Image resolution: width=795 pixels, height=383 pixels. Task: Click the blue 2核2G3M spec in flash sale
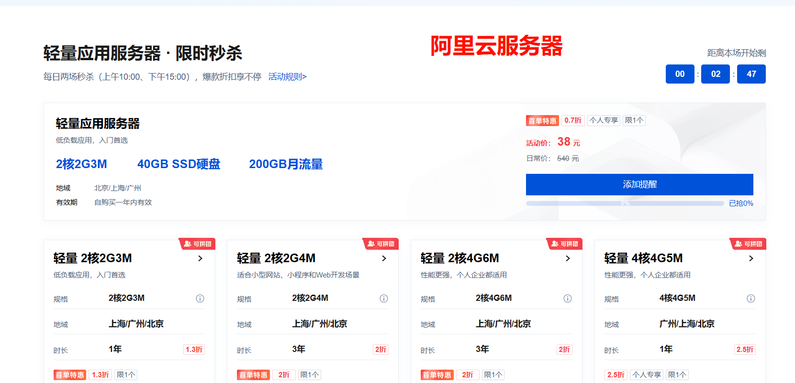pyautogui.click(x=81, y=164)
